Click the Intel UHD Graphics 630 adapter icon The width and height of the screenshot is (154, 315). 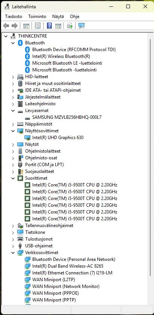(x=27, y=138)
